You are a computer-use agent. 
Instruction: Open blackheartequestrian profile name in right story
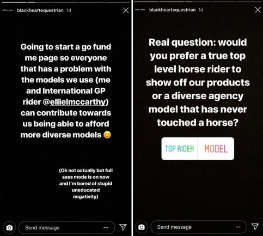[173, 10]
